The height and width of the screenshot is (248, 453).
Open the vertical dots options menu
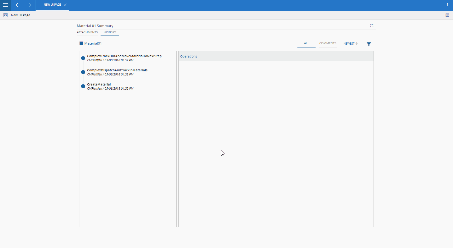tap(447, 5)
